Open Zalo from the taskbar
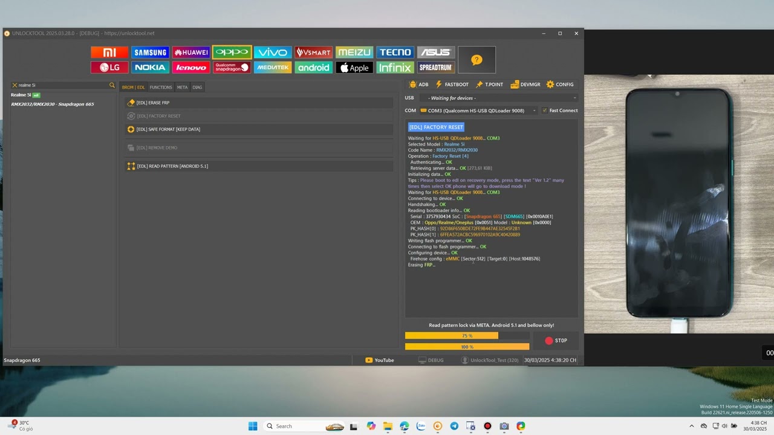 point(421,426)
